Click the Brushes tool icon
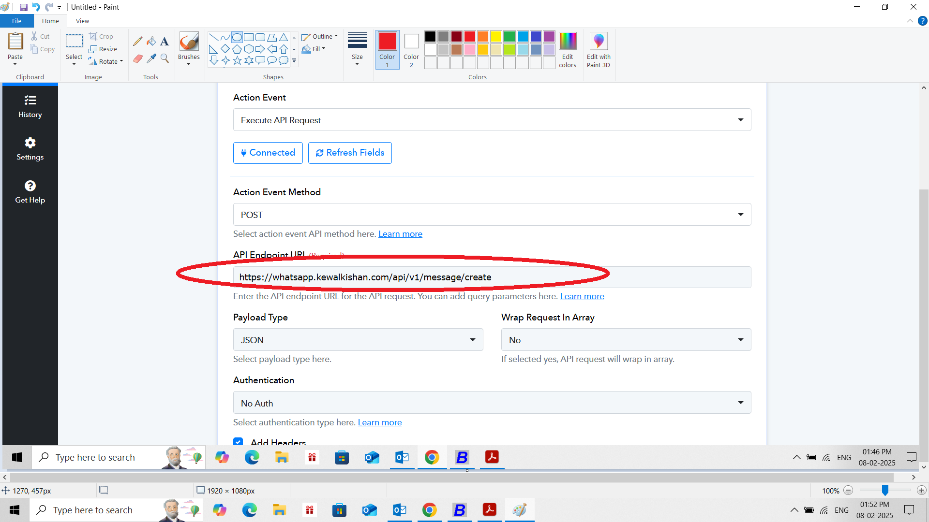Viewport: 929px width, 522px height. pos(189,42)
